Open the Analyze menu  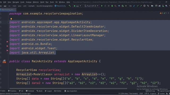(x=29, y=2)
